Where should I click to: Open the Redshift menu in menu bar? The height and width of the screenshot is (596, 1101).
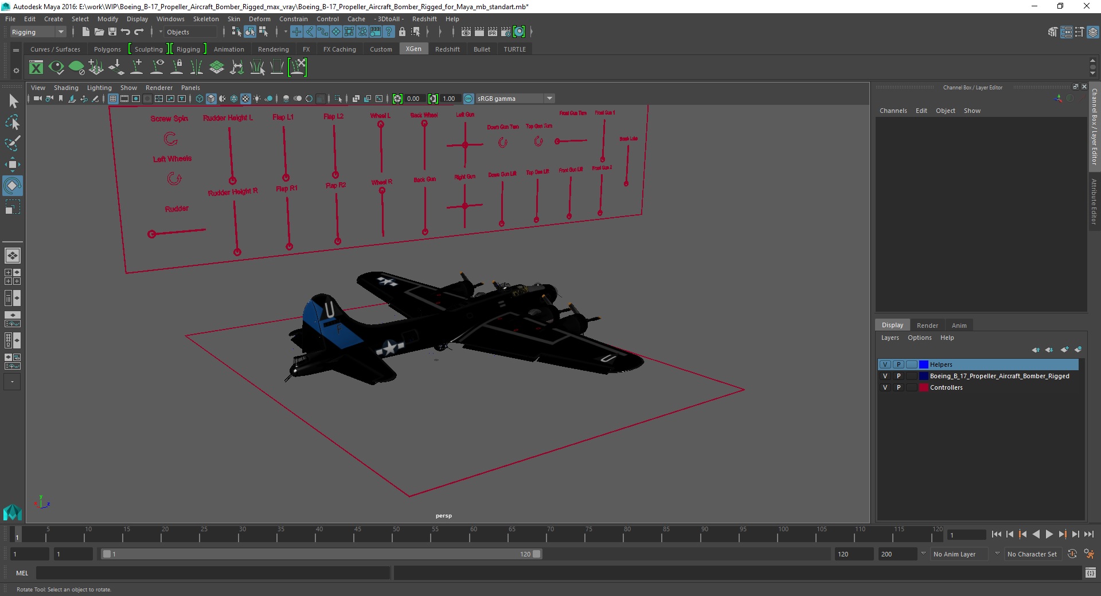(424, 19)
